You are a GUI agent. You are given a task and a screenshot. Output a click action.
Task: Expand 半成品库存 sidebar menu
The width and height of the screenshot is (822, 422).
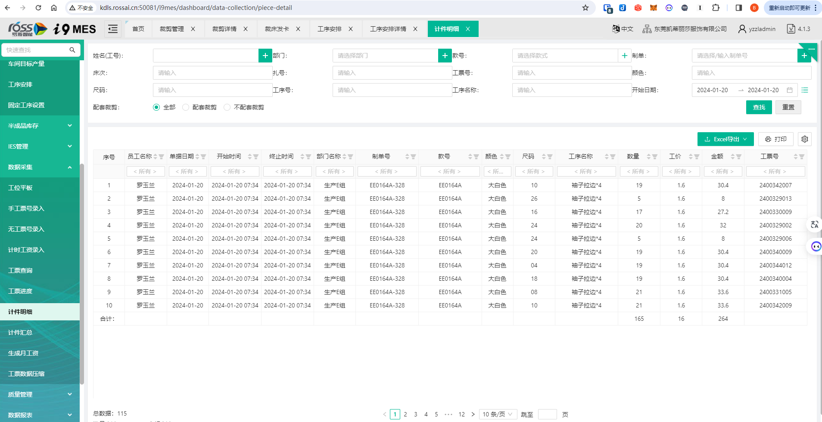pyautogui.click(x=40, y=126)
